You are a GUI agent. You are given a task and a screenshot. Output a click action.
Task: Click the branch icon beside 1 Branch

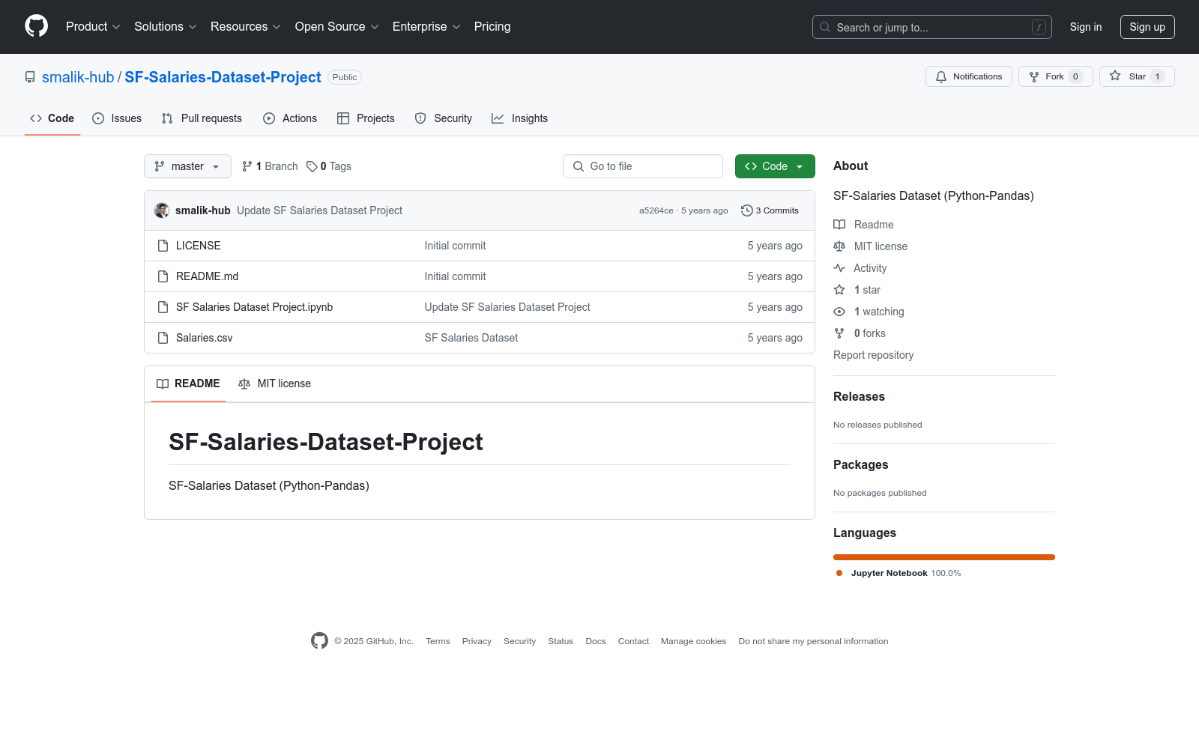[x=247, y=166]
